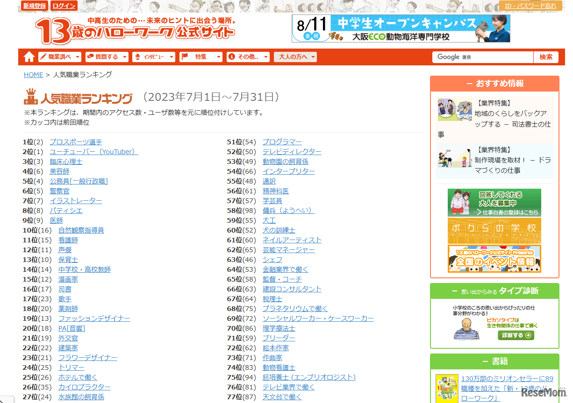573x403 pixels.
Task: Click the 新規登録 button
Action: (35, 6)
